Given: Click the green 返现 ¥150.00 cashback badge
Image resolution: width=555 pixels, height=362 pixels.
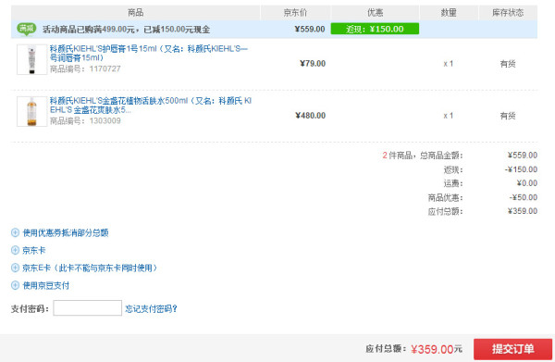Looking at the screenshot, I should (375, 29).
